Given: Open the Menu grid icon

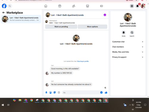Looking at the screenshot, I should coord(132,6).
